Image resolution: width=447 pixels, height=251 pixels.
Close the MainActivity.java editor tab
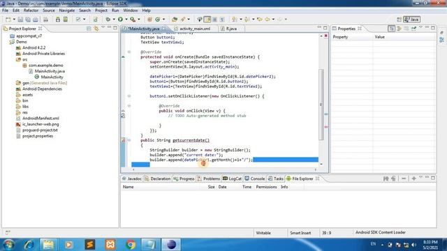(163, 29)
